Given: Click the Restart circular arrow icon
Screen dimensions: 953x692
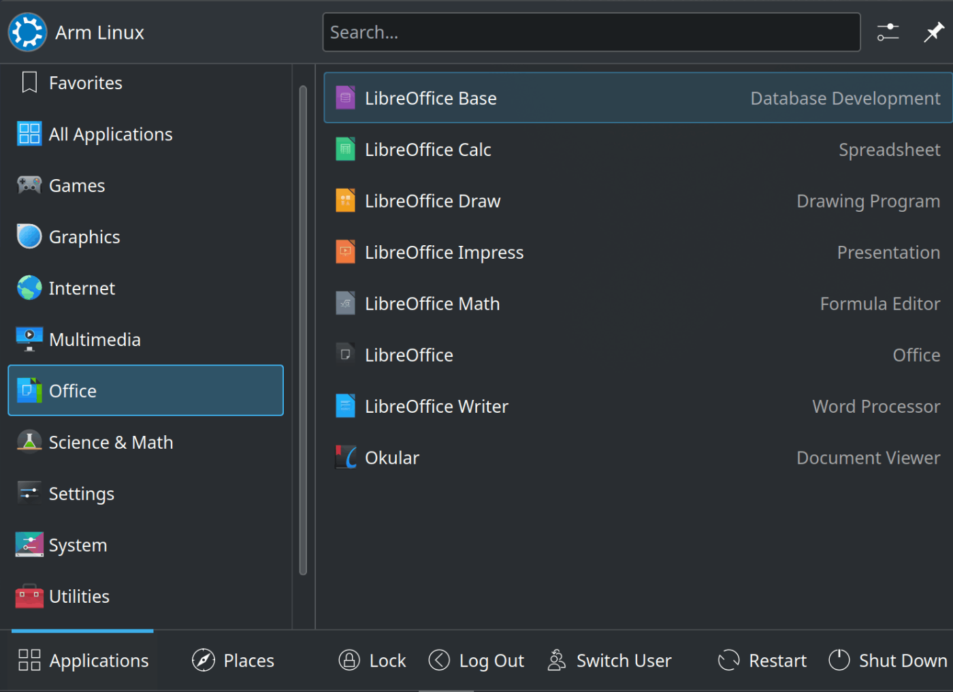Looking at the screenshot, I should [728, 660].
